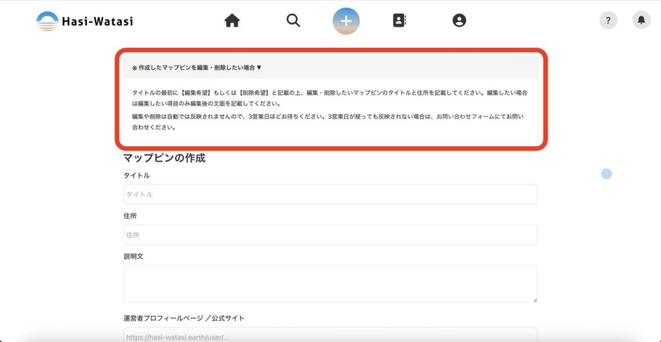Select the 運営者プロフィールページ URL field
Image resolution: width=661 pixels, height=342 pixels.
330,336
